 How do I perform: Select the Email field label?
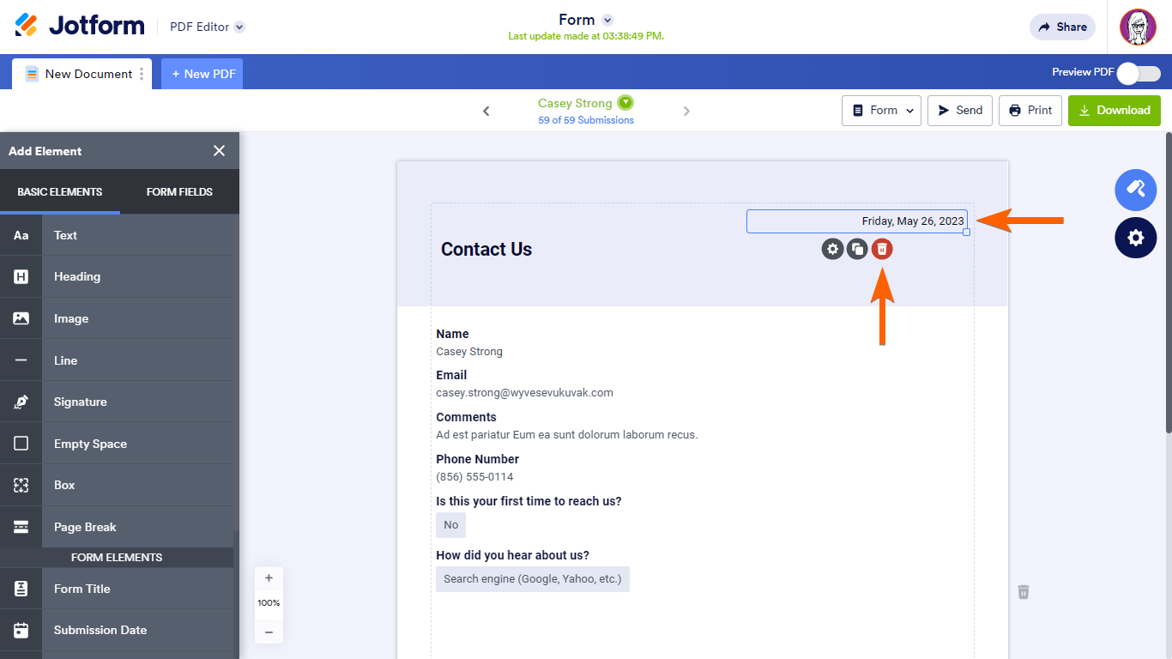pyautogui.click(x=451, y=375)
